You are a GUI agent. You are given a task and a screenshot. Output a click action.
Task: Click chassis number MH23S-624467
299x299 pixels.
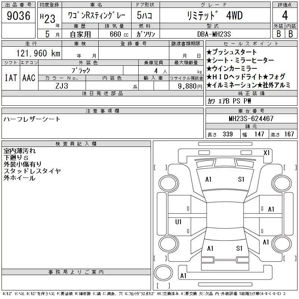[251, 118]
